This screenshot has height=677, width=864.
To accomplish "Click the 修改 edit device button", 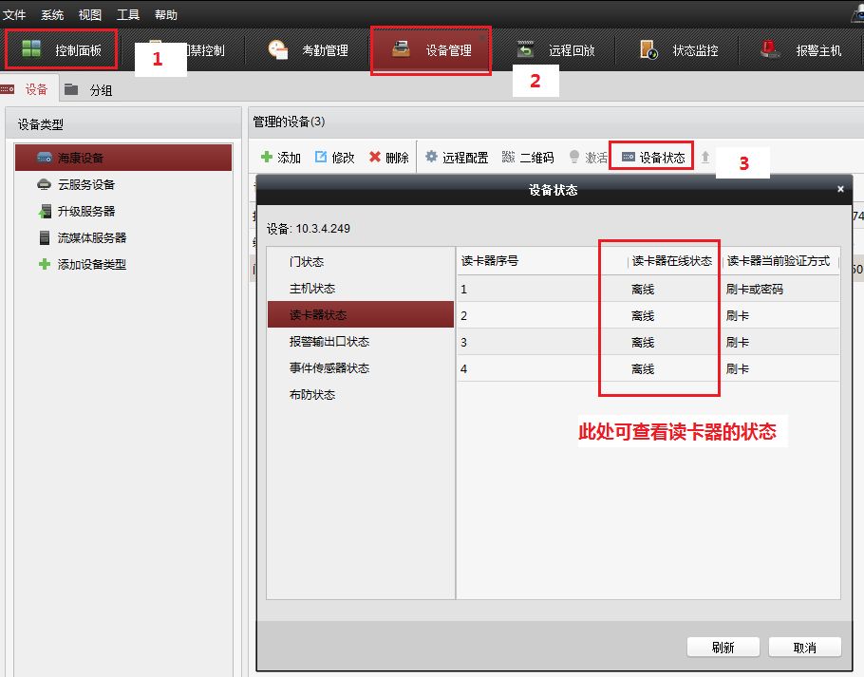I will click(334, 158).
